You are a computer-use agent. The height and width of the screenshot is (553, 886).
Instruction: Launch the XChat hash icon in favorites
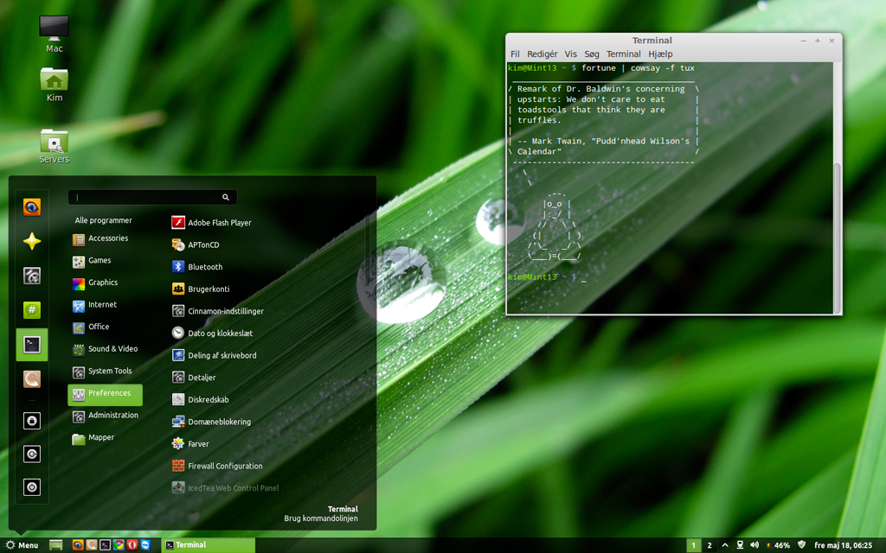32,310
